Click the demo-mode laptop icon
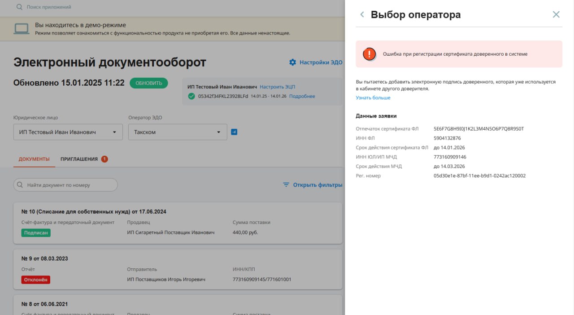This screenshot has height=315, width=574. pyautogui.click(x=21, y=29)
